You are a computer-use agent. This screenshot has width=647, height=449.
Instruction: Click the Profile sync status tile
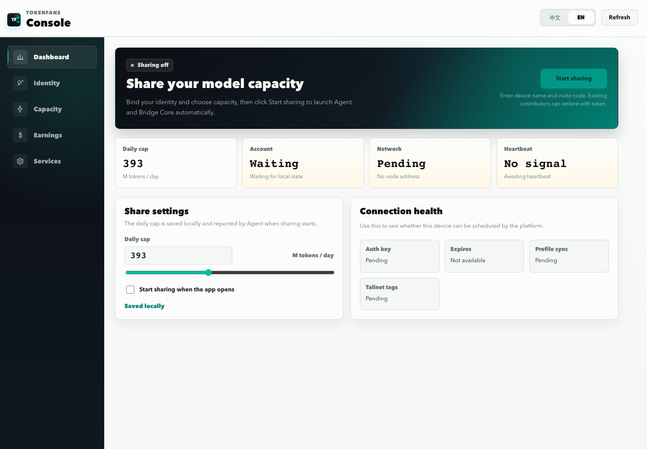[569, 256]
